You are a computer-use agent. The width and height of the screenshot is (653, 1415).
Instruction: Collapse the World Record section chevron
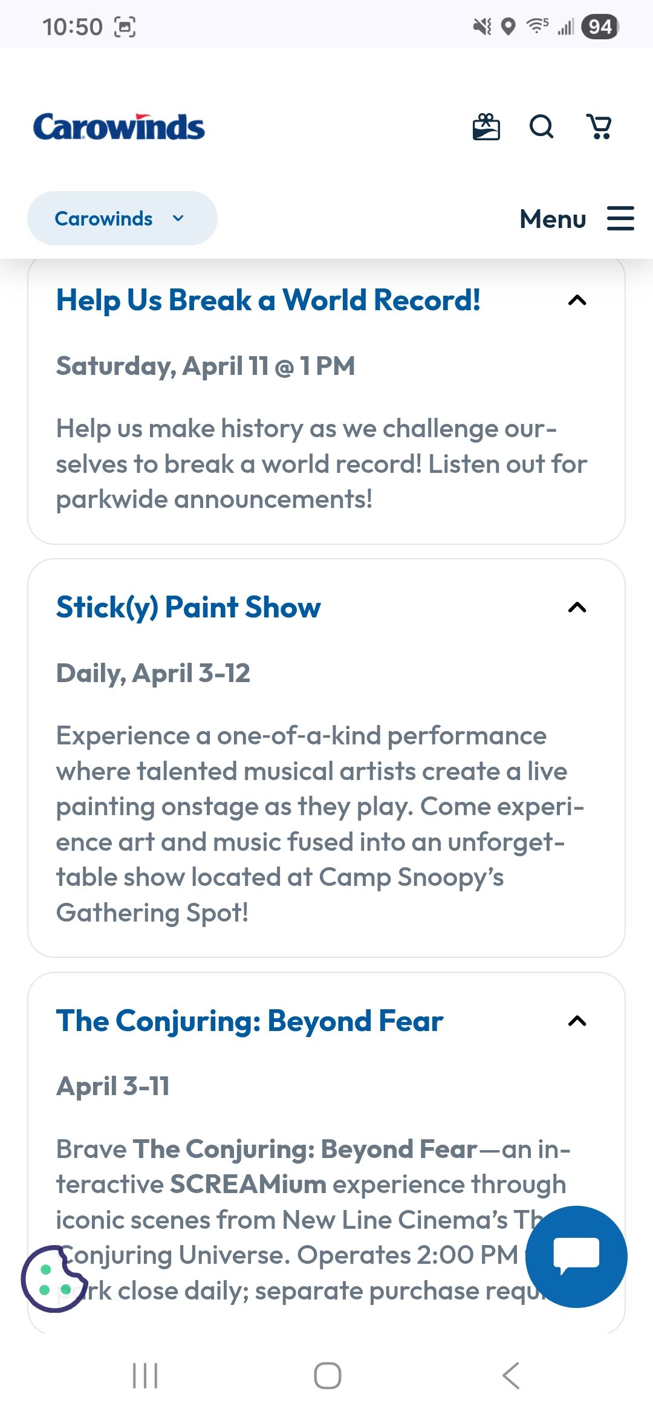[577, 301]
